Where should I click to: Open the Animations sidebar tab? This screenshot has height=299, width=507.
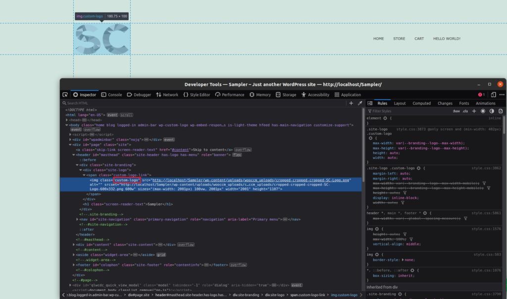[x=485, y=103]
